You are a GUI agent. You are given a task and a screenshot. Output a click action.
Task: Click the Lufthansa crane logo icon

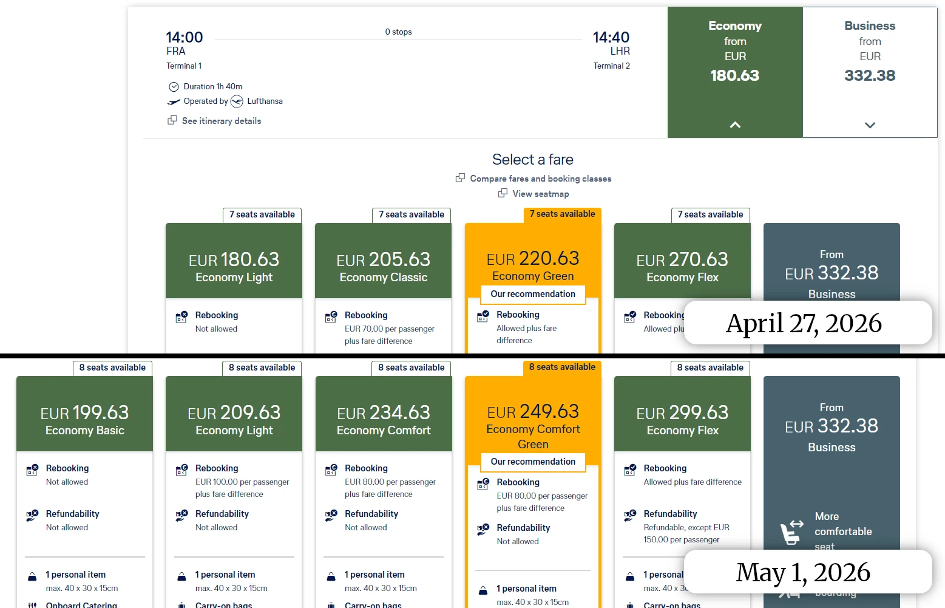click(237, 101)
